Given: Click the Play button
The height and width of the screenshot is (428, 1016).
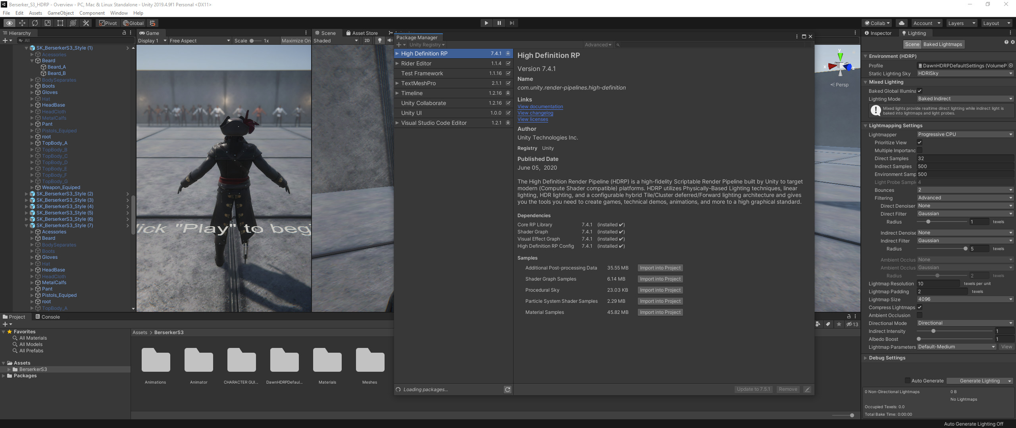Looking at the screenshot, I should 486,23.
